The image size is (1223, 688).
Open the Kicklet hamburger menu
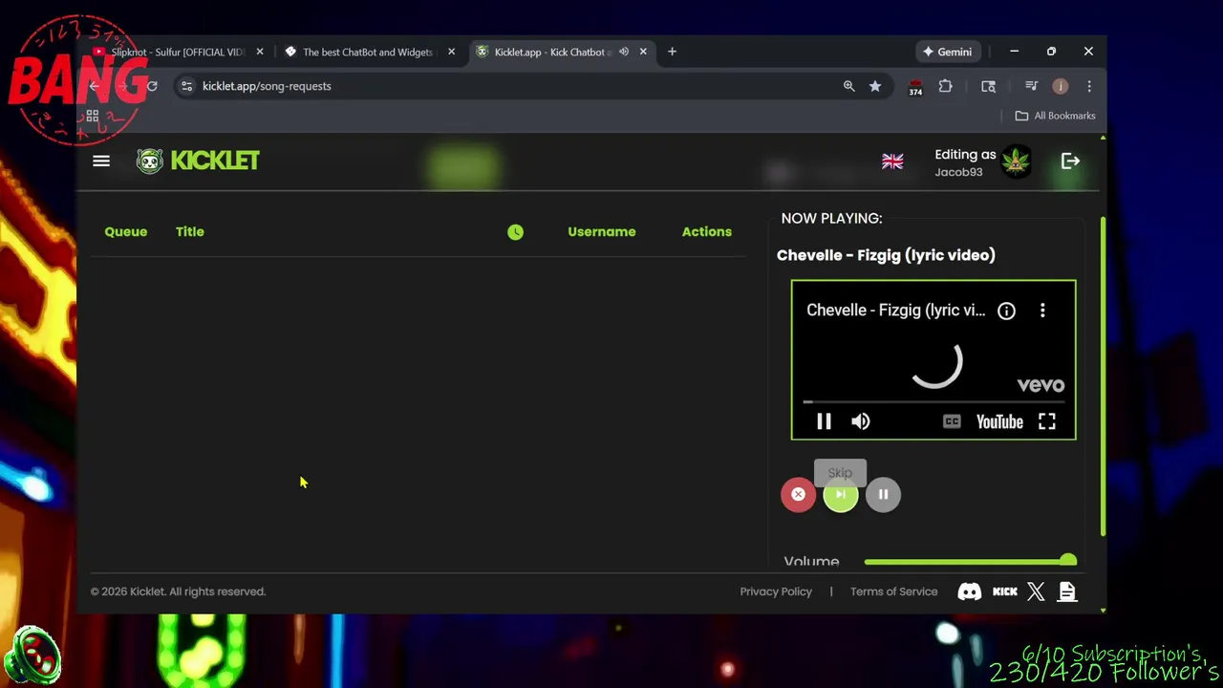[x=101, y=161]
